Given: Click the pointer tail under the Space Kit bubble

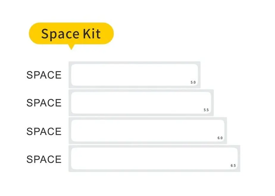Looking at the screenshot, I should (71, 47).
